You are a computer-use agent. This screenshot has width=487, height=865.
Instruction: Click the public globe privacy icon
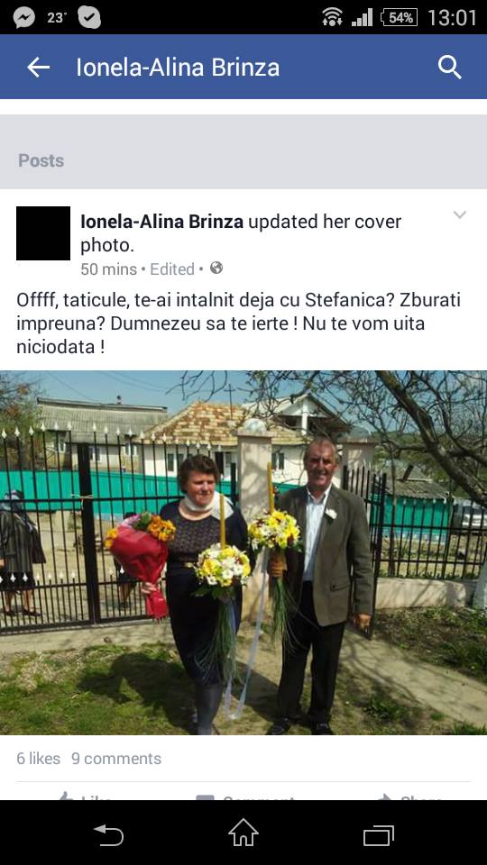tap(216, 269)
